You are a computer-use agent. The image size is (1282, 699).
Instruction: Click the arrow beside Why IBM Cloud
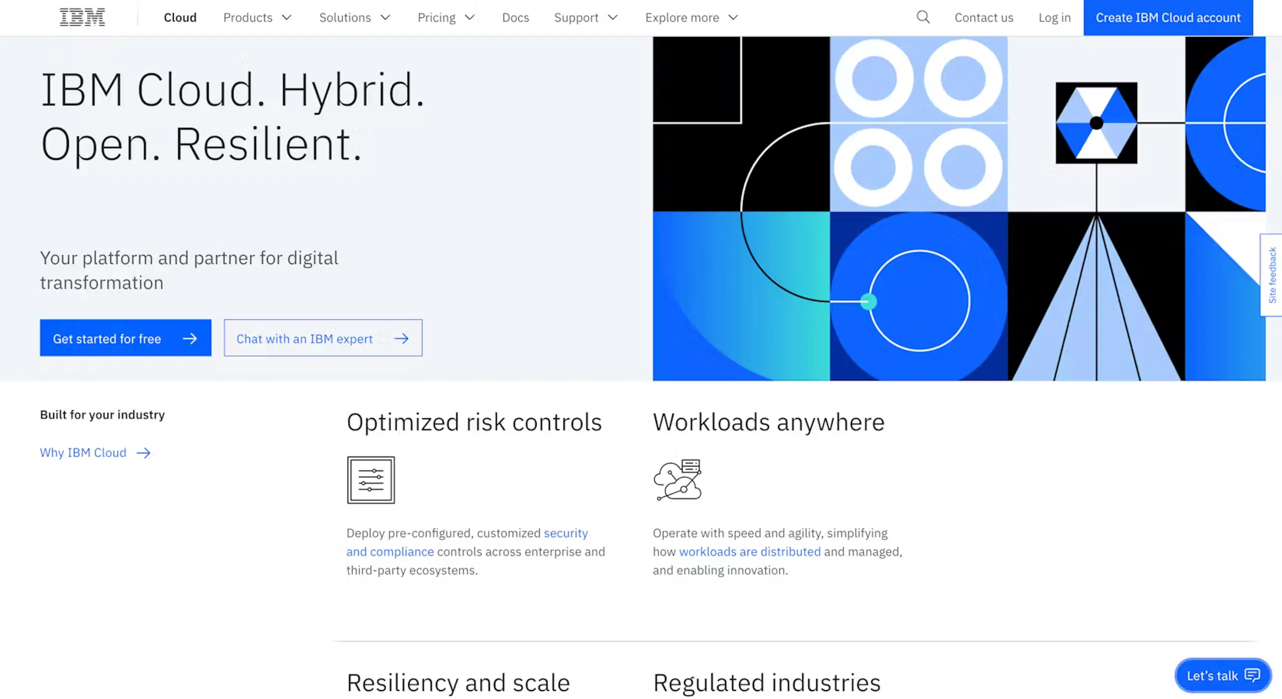click(143, 453)
